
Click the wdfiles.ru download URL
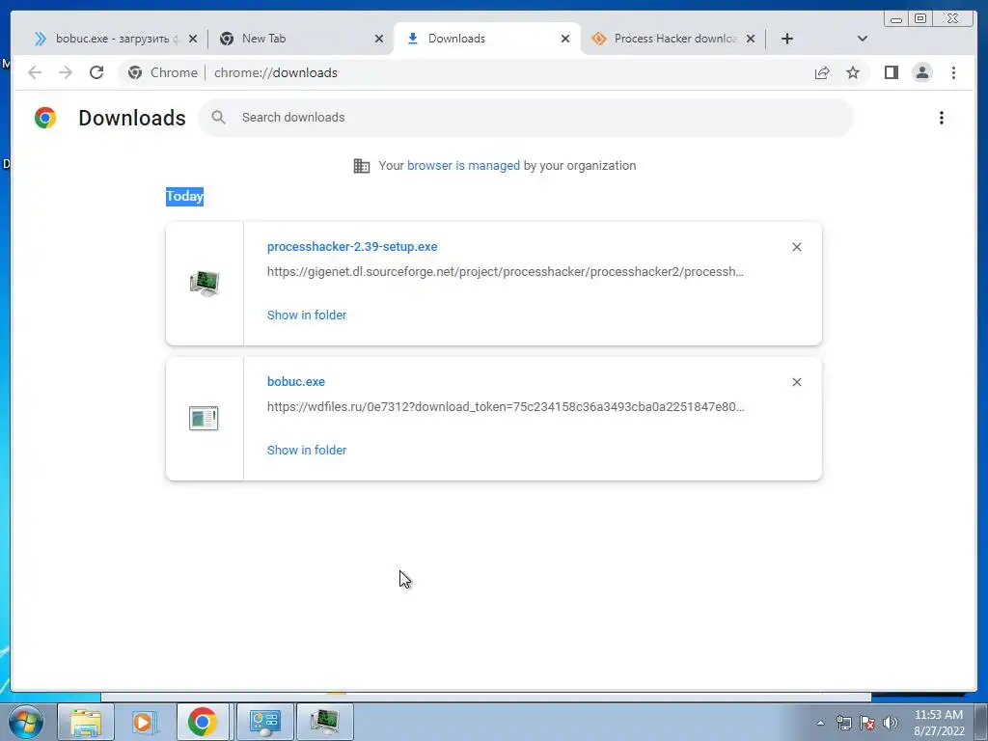pyautogui.click(x=506, y=406)
